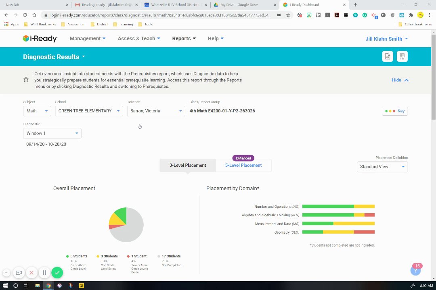Screen dimensions: 436x290
Task: Open the Jill Klahn Smith account menu
Action: click(x=386, y=39)
